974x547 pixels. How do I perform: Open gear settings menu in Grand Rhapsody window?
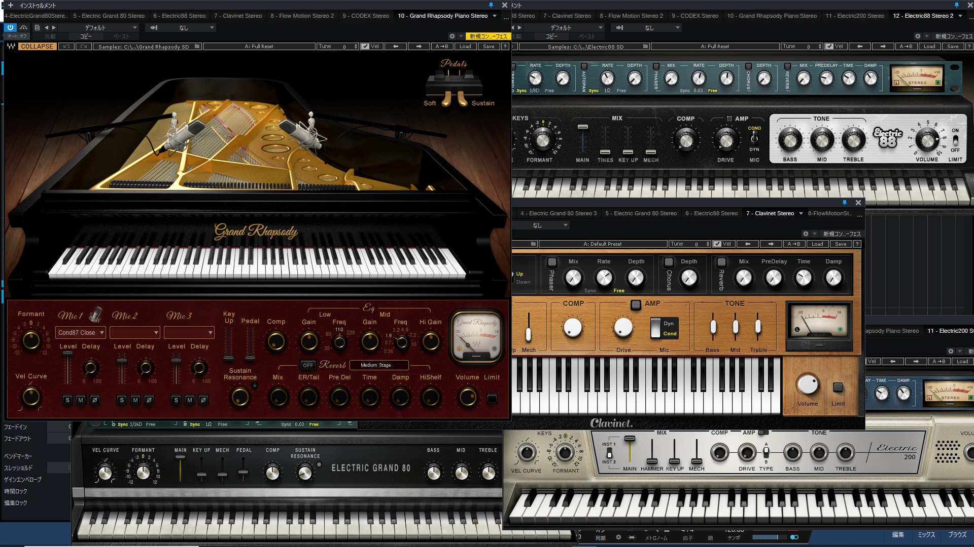point(452,36)
